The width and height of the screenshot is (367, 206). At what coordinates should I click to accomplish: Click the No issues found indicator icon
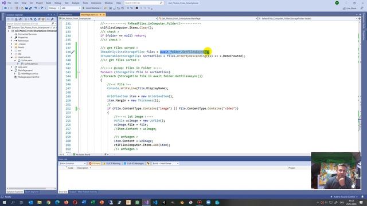(74, 154)
